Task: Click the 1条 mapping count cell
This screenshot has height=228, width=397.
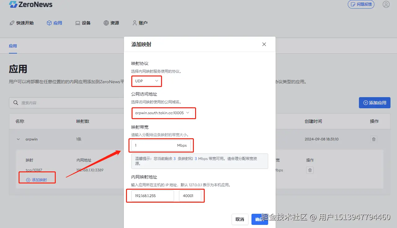Action: (79, 139)
